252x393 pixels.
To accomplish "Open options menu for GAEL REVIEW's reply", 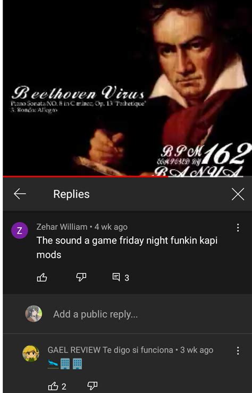I will tap(238, 350).
